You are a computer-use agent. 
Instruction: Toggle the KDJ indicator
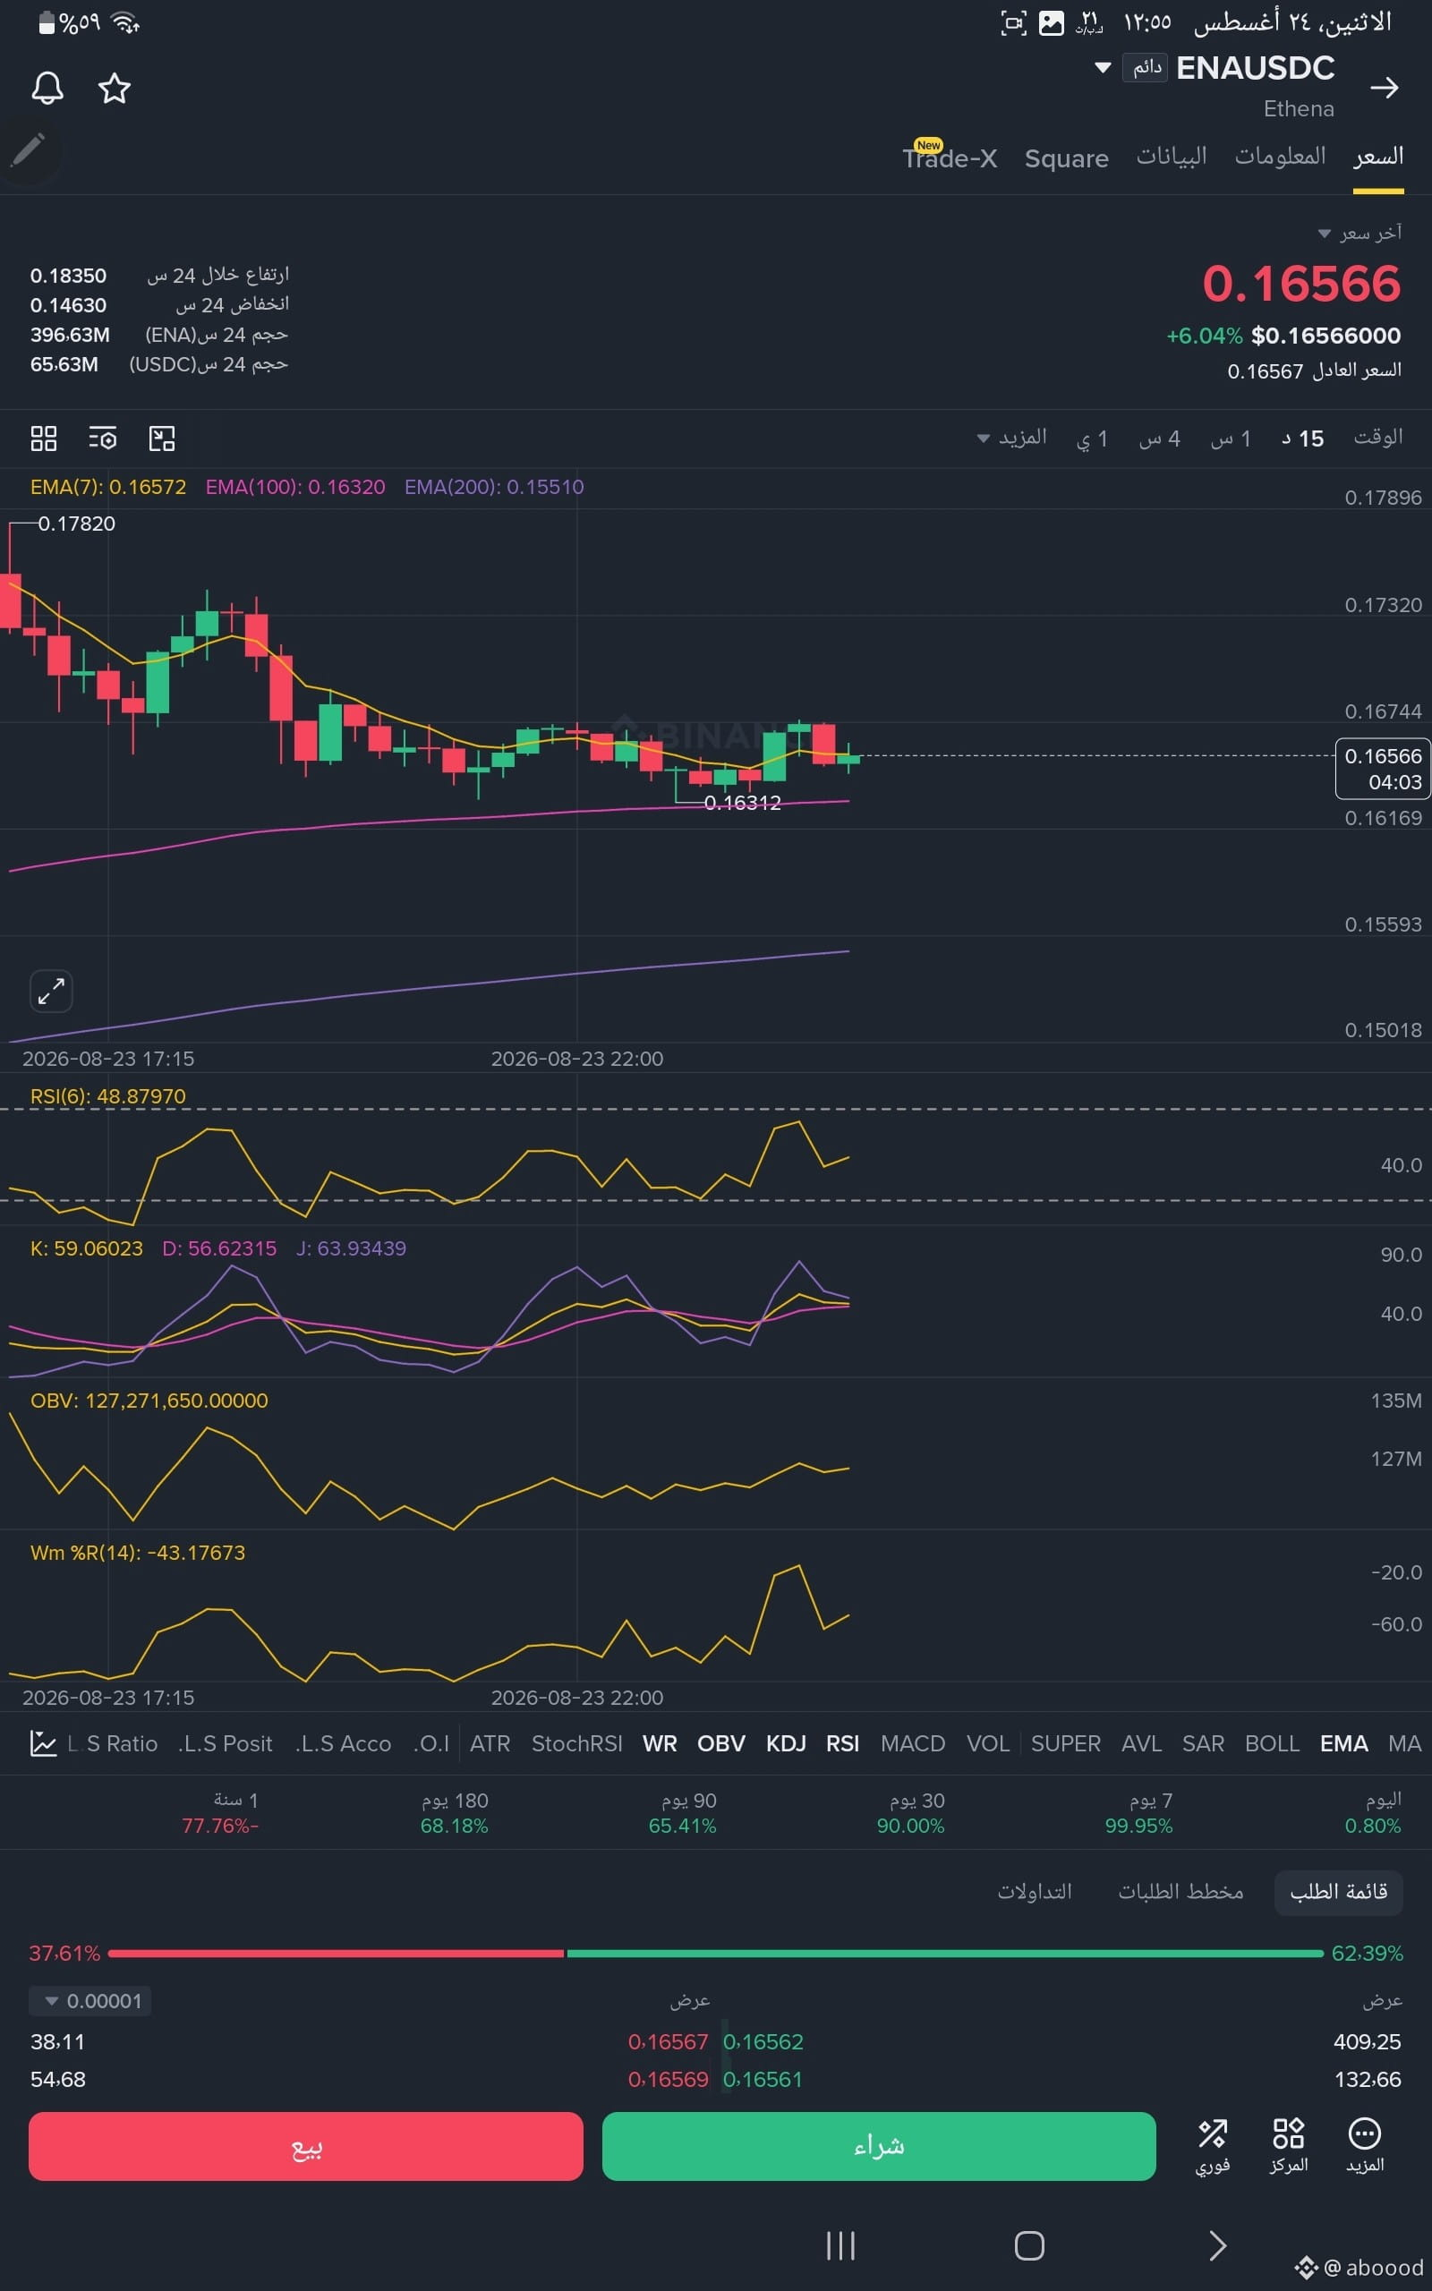(x=786, y=1744)
